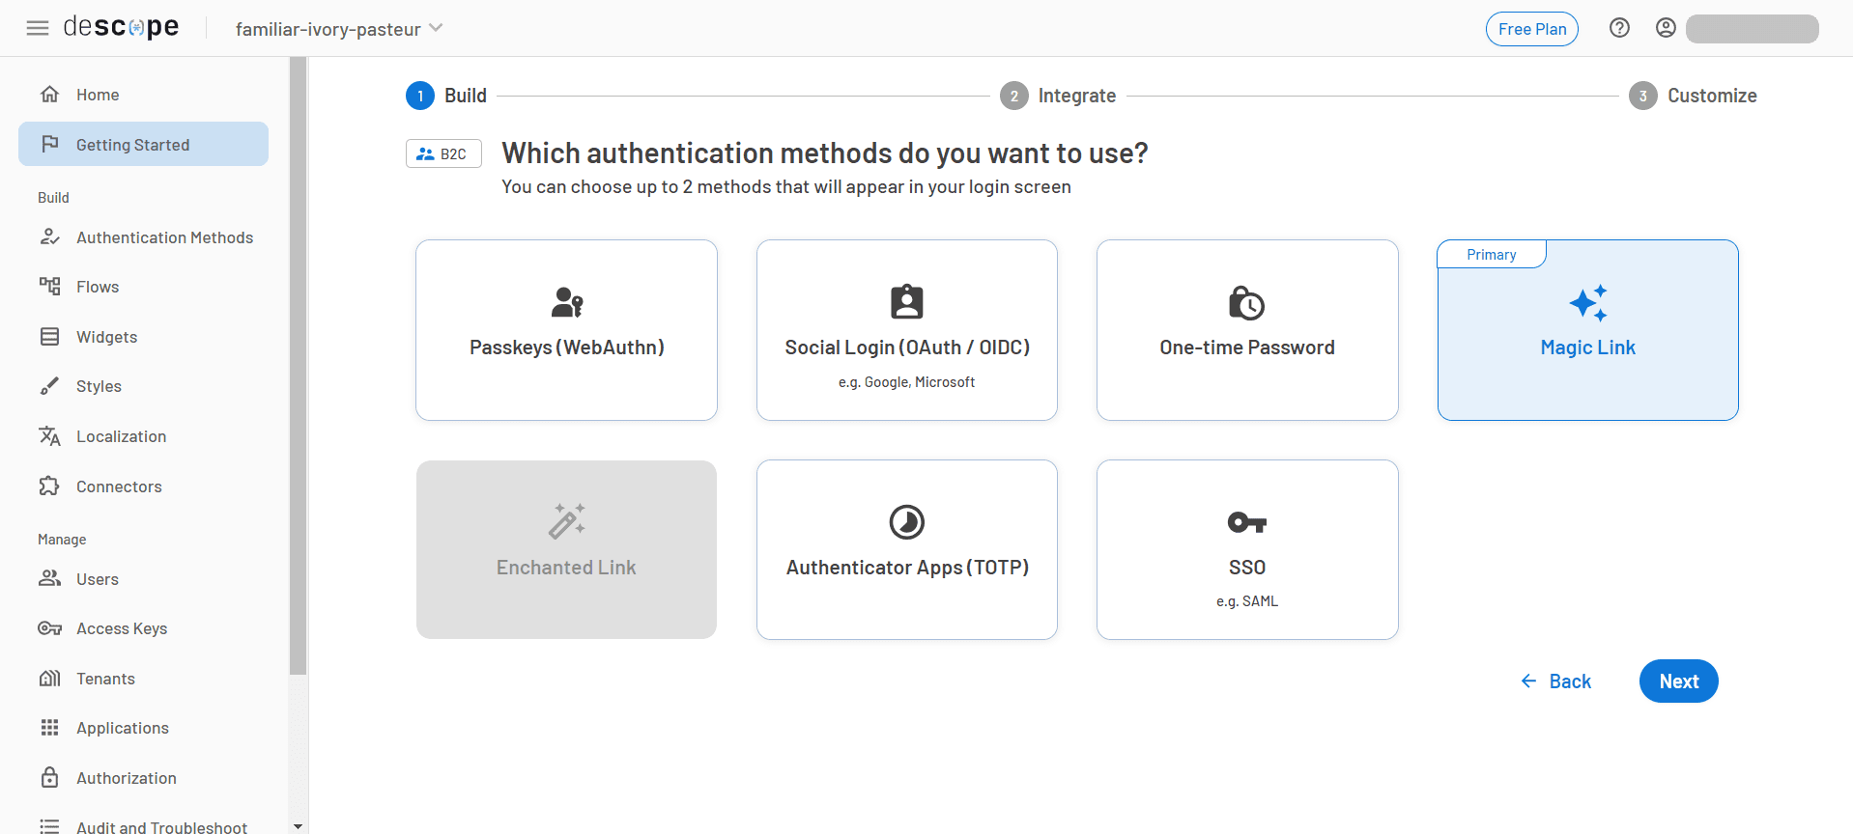This screenshot has height=834, width=1853.
Task: Click the 'e.g. Google, Microsoft' text
Action: pyautogui.click(x=906, y=382)
